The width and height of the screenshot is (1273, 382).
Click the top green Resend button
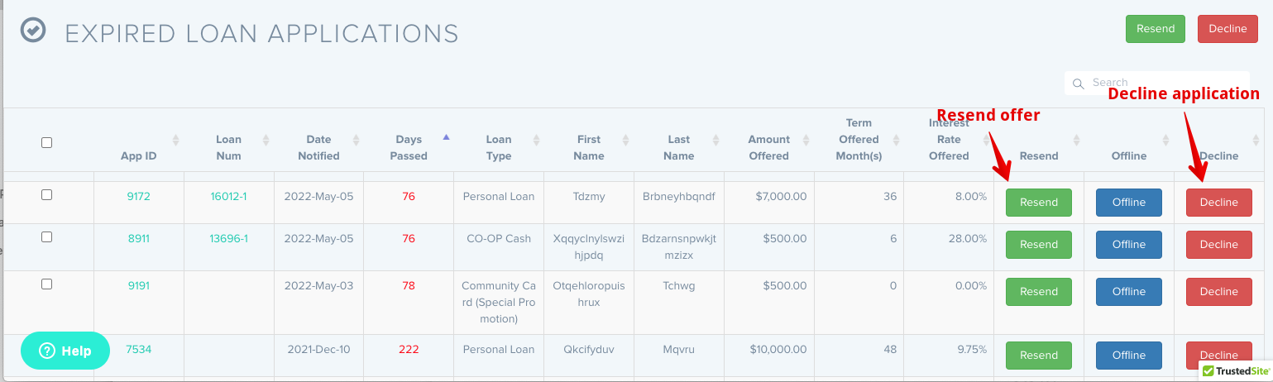tap(1156, 29)
